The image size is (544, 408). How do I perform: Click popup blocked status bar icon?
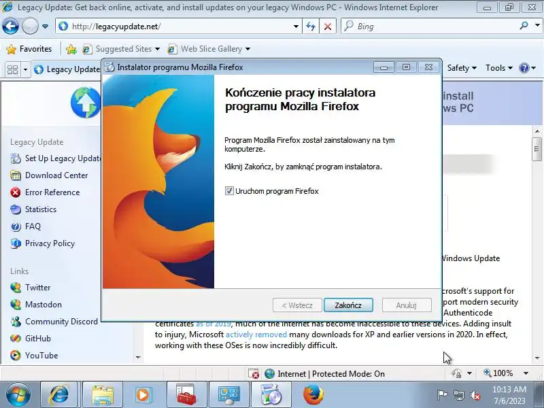click(254, 373)
